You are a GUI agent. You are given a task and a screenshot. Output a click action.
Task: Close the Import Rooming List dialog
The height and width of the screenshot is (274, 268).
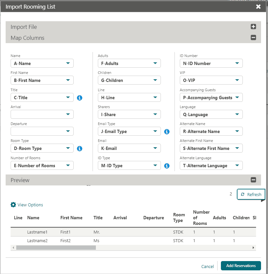[x=258, y=7]
